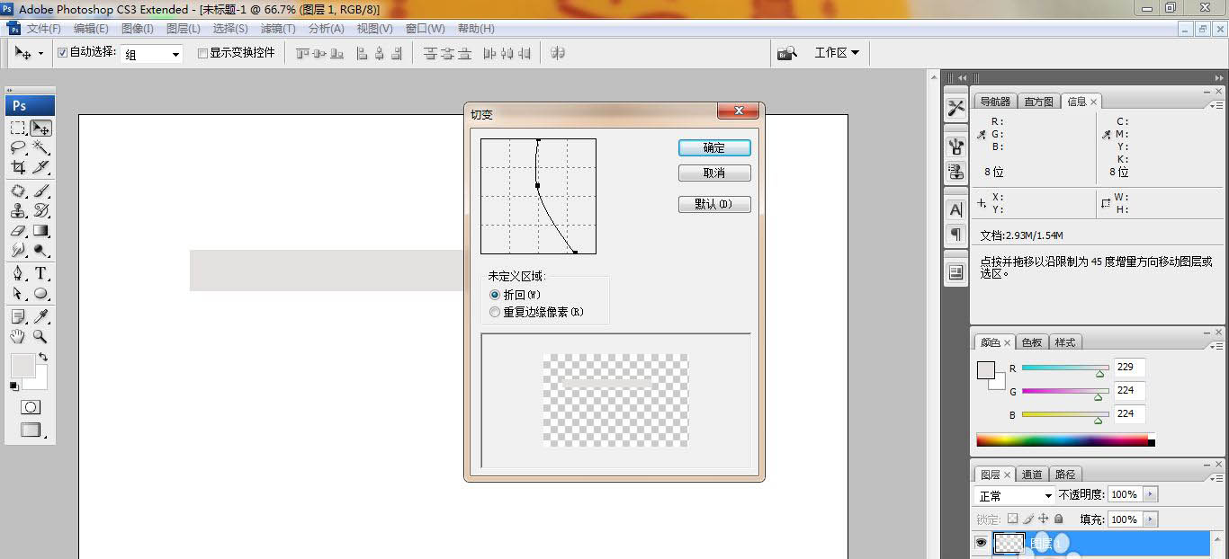1229x559 pixels.
Task: Select the Healing Brush tool
Action: click(18, 191)
